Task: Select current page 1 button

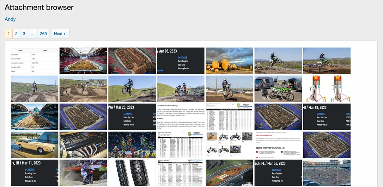Action: click(9, 34)
